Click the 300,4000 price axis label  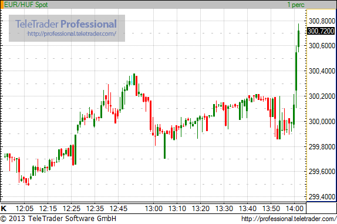pos(322,71)
